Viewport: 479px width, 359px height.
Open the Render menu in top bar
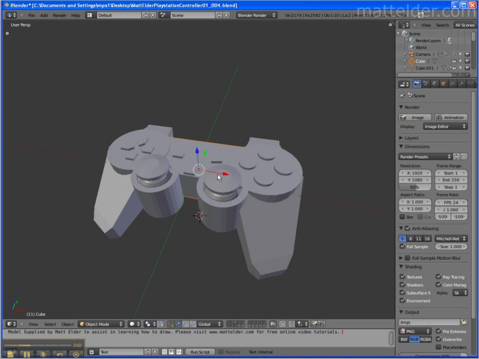59,15
